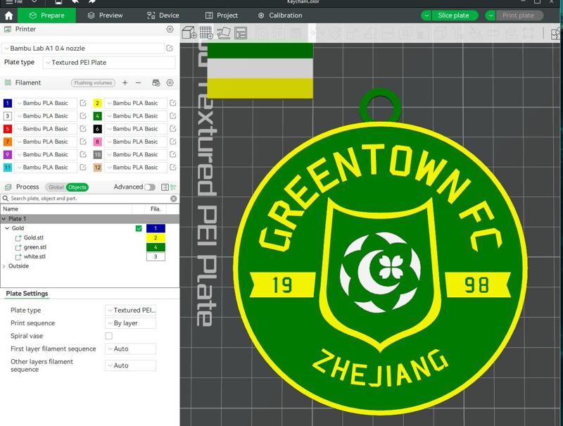
Task: Edit preset for filament 6
Action: click(172, 129)
